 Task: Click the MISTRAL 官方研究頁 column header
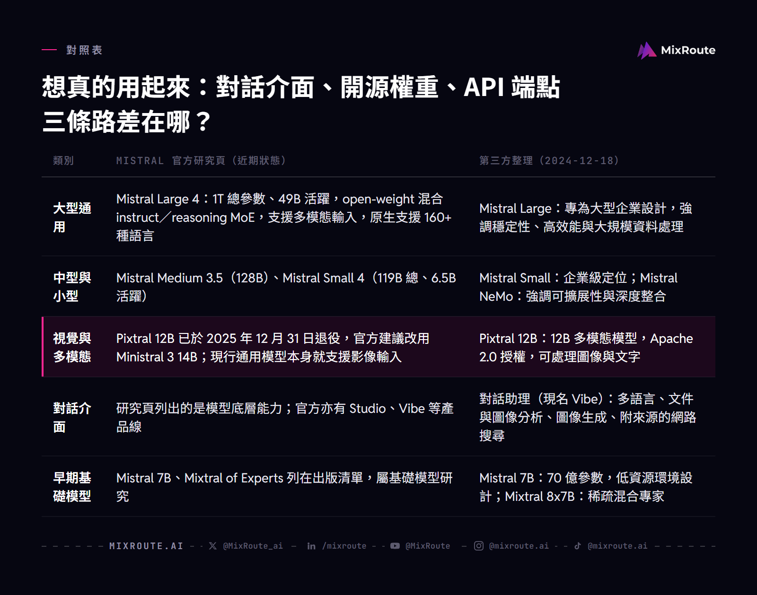[201, 161]
